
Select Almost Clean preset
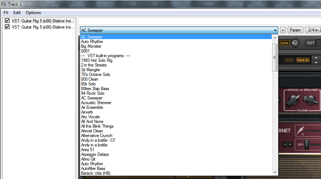176,131
